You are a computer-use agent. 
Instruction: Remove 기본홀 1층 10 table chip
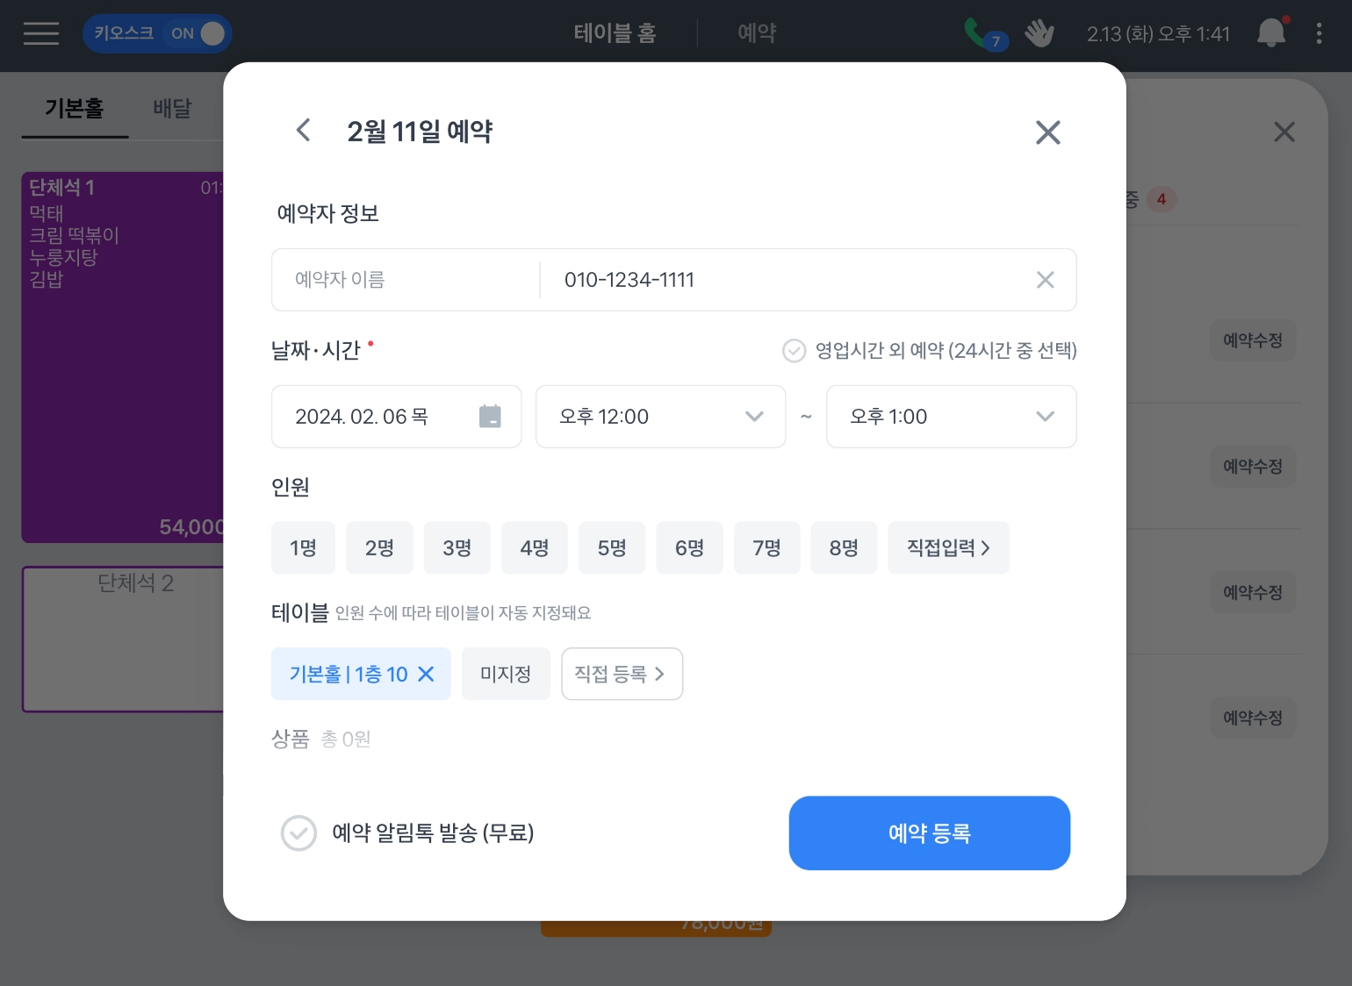pos(427,674)
